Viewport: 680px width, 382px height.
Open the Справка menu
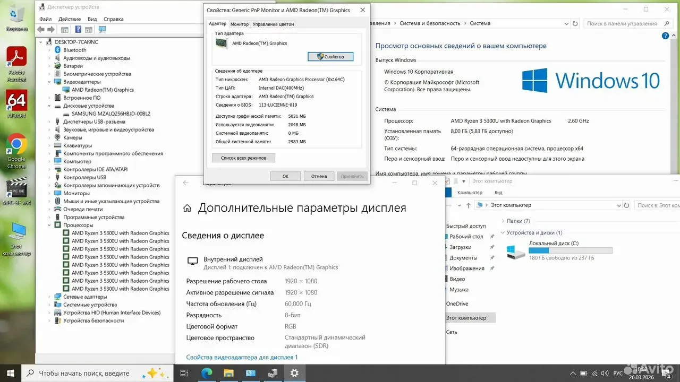114,19
